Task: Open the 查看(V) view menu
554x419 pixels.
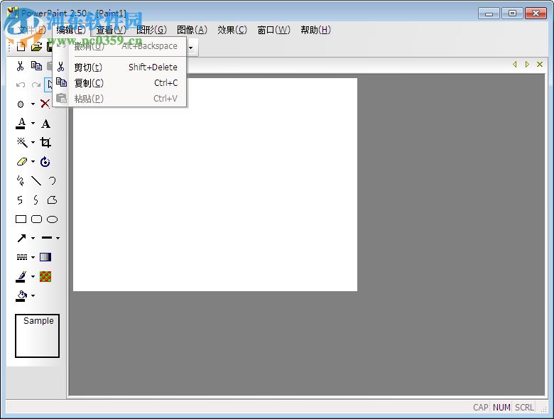Action: click(x=111, y=30)
